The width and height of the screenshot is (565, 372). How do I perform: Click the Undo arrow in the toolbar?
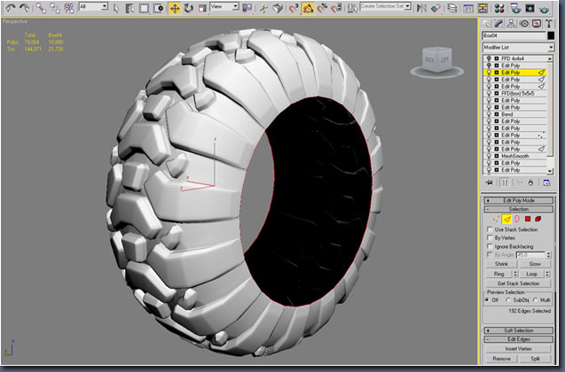pyautogui.click(x=11, y=8)
